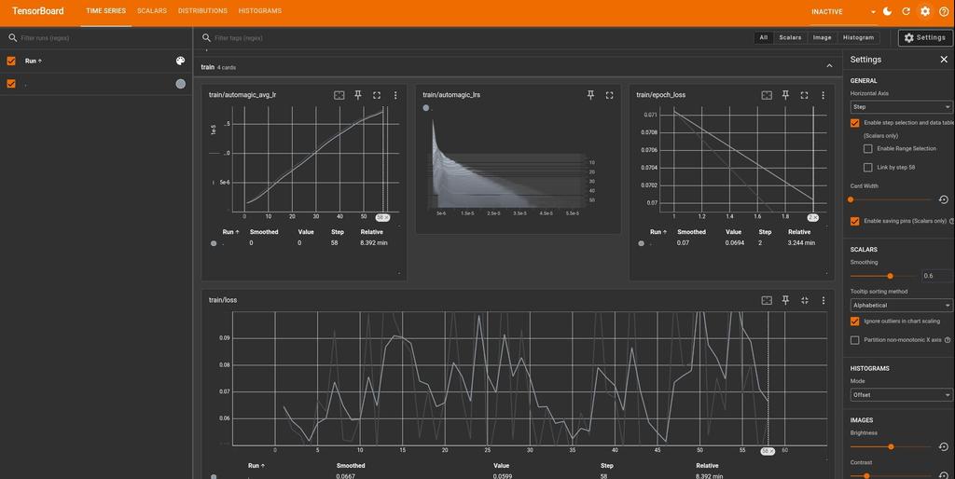Viewport: 955px width, 479px height.
Task: Toggle Ignore outliers in chart scaling
Action: tap(855, 322)
